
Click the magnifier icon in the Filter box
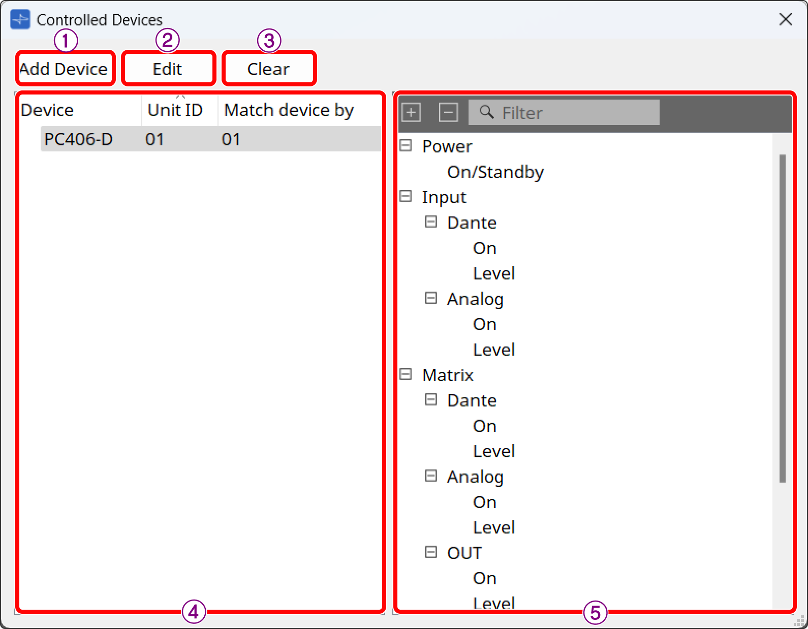(486, 112)
